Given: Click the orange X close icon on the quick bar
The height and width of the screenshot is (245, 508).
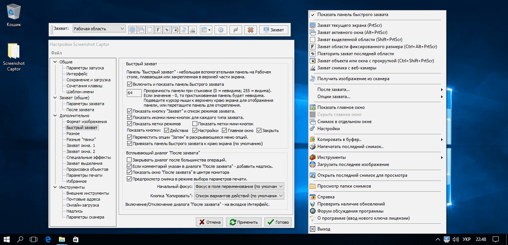Looking at the screenshot, I should 251,30.
